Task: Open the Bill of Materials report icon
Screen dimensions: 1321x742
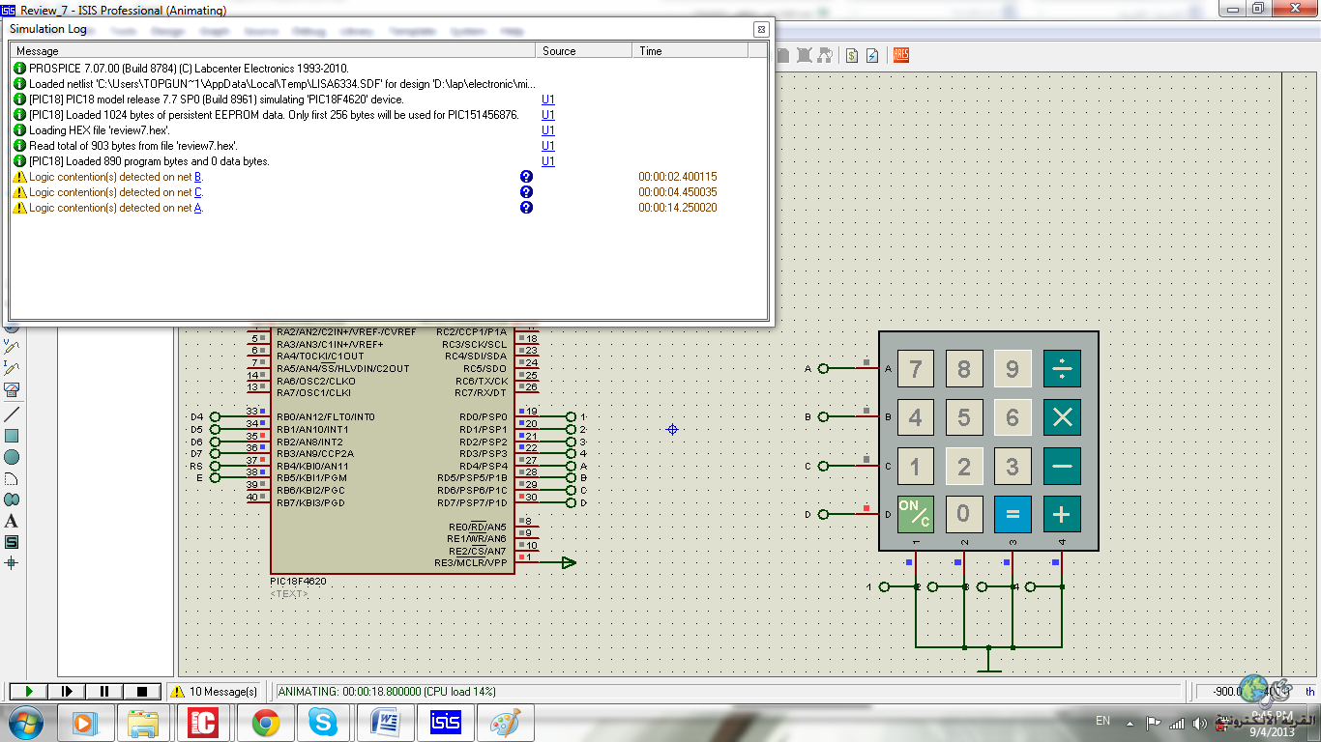Action: pyautogui.click(x=852, y=56)
